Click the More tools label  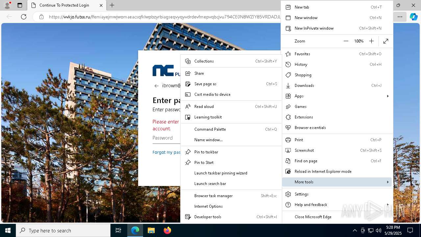tap(304, 182)
